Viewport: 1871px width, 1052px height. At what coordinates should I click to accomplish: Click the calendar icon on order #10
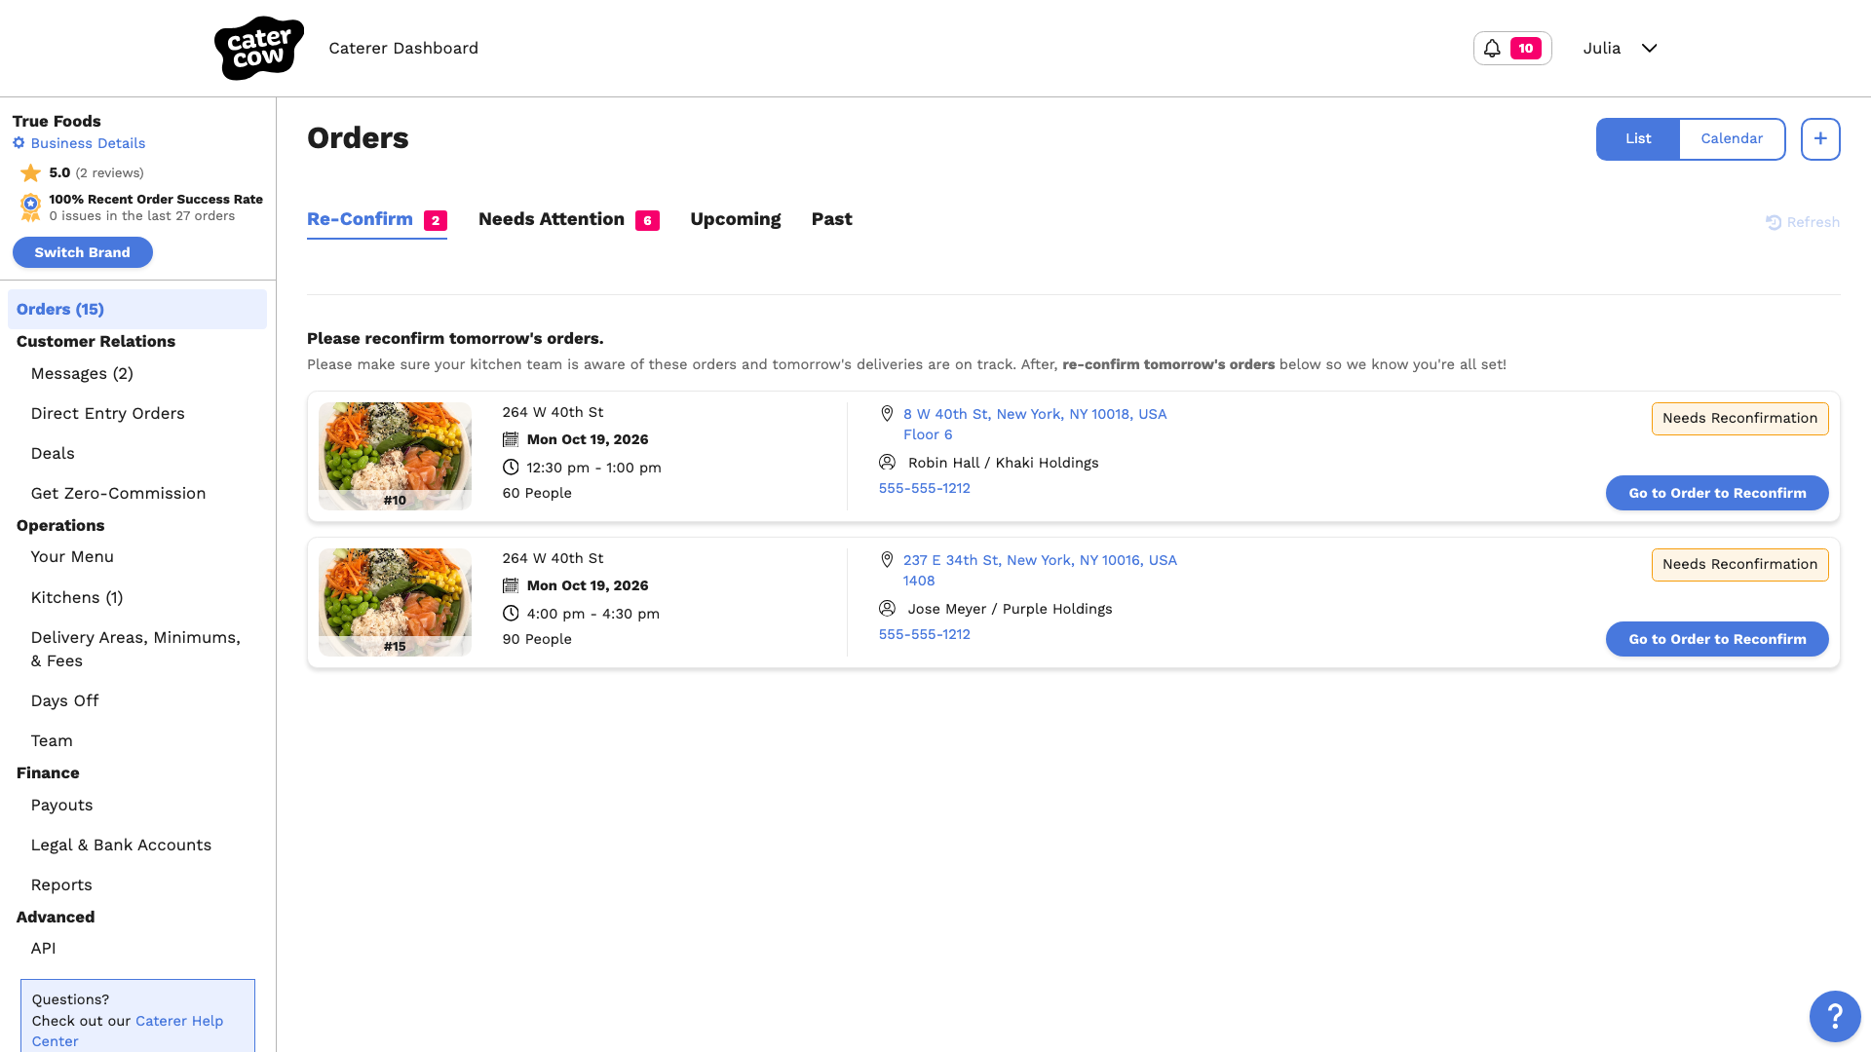pos(510,439)
